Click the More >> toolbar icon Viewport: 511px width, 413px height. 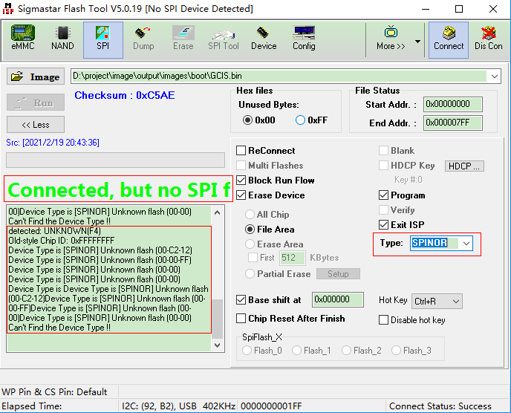pos(391,38)
